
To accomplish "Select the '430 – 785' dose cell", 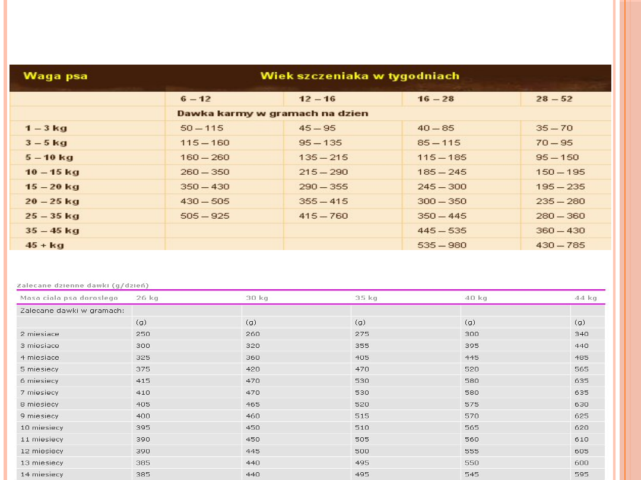I will pos(560,245).
